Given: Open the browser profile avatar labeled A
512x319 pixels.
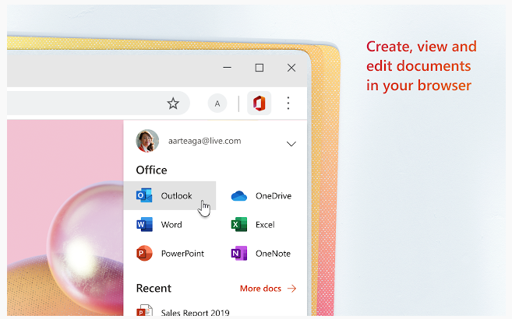Looking at the screenshot, I should (217, 103).
